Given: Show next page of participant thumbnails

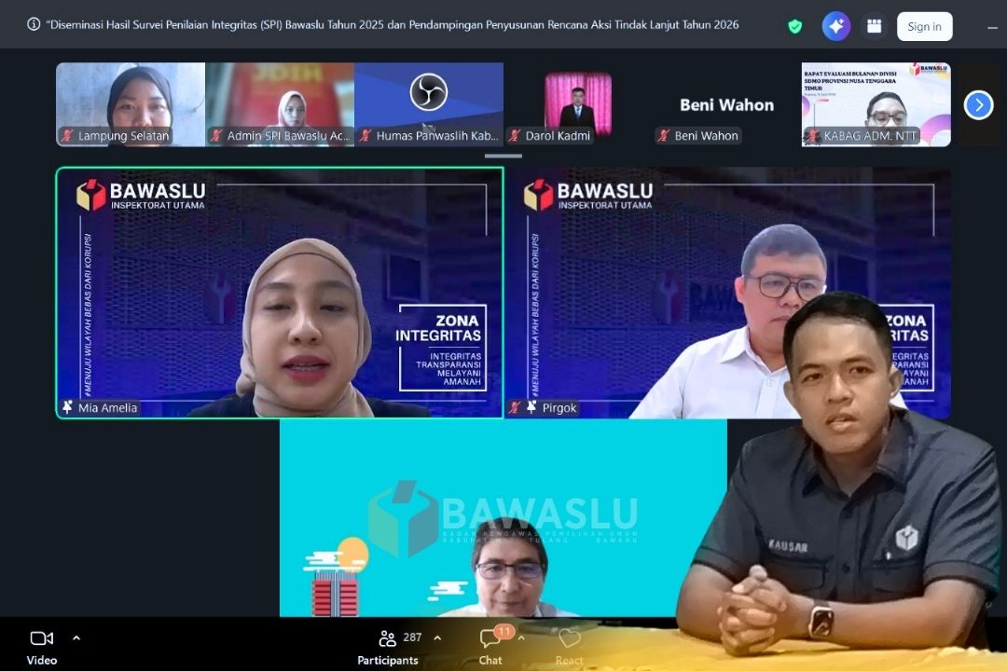Looking at the screenshot, I should [x=978, y=104].
